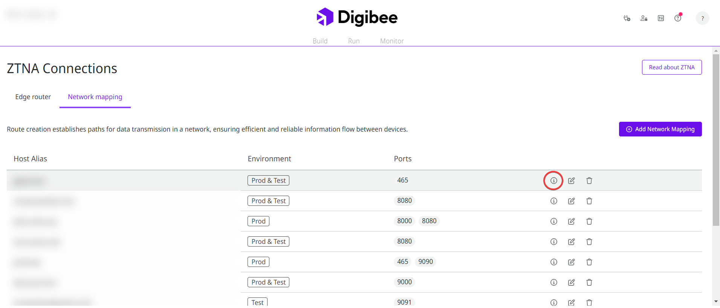Click the info icon for port 465 row
Screen dimensions: 720x308
coord(553,181)
